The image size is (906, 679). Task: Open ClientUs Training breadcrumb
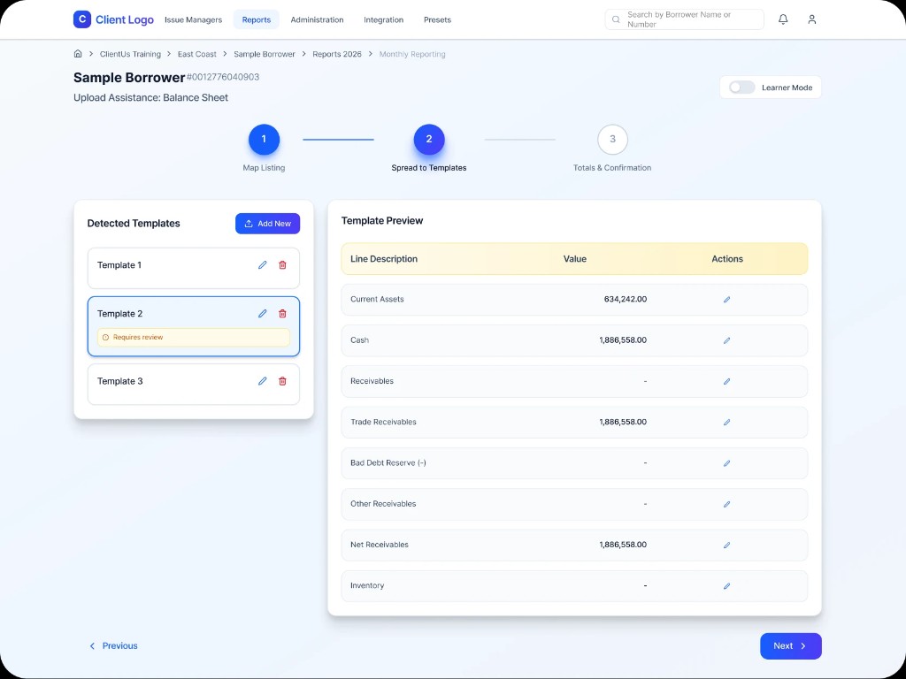(x=130, y=54)
